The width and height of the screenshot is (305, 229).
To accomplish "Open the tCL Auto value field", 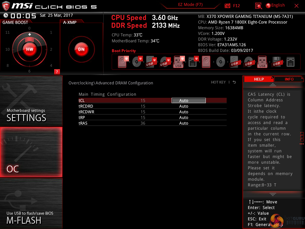I will 189,100.
